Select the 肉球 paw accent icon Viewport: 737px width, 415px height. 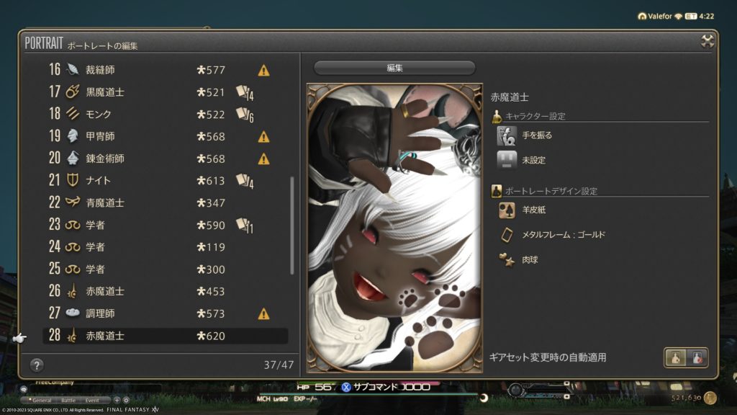pos(507,259)
